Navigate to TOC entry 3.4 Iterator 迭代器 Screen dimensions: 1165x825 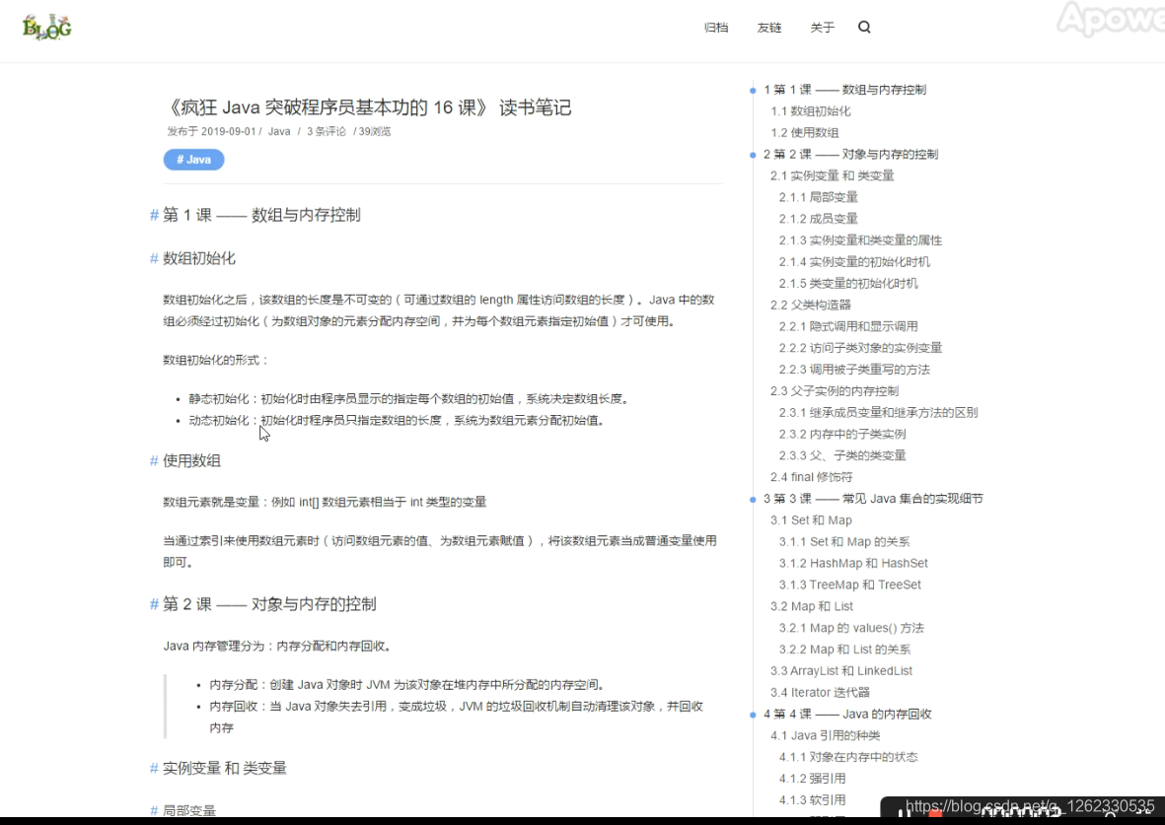[x=821, y=693]
